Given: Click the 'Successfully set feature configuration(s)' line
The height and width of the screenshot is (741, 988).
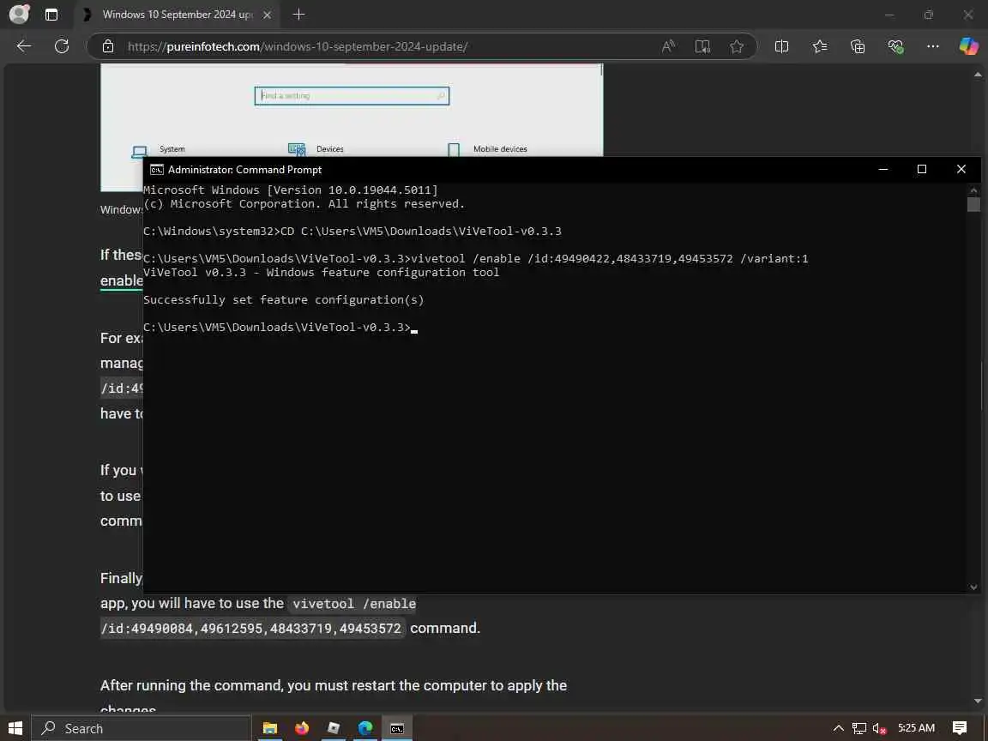Looking at the screenshot, I should (x=284, y=300).
